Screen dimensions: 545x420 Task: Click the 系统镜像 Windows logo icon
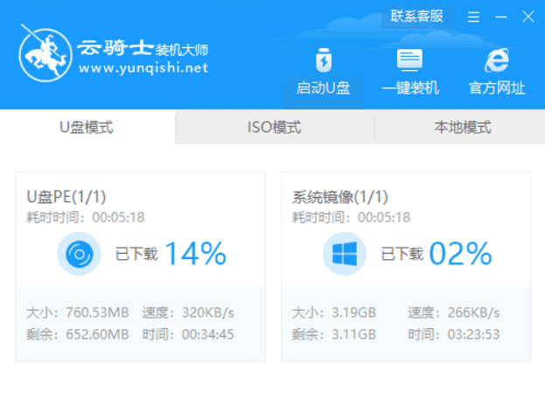[x=345, y=254]
